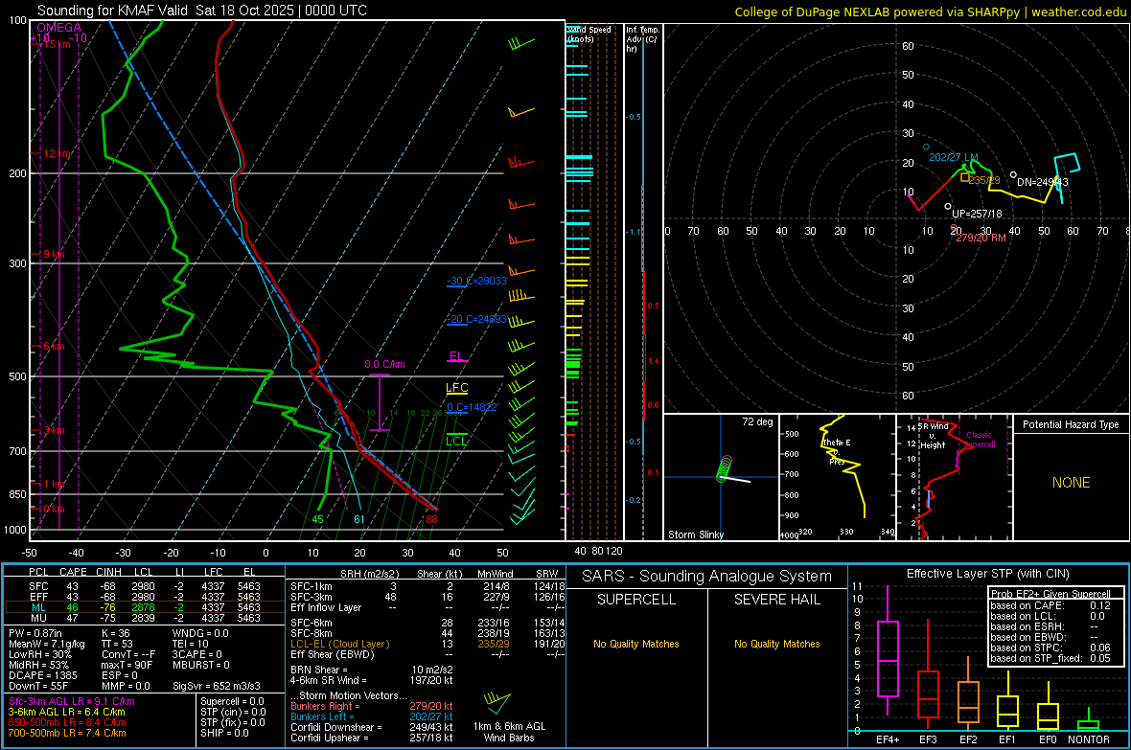The image size is (1131, 750).
Task: Click the SARS - Sounding Analogue System header
Action: [x=706, y=577]
